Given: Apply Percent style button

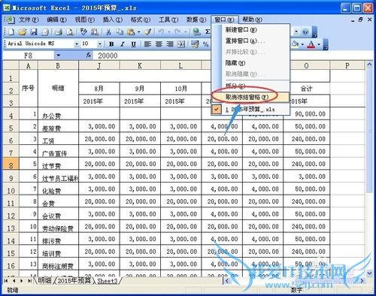Looking at the screenshot, I should coord(206,44).
